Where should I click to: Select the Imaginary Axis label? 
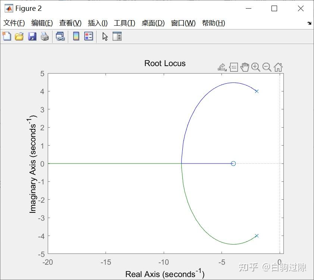[x=32, y=164]
